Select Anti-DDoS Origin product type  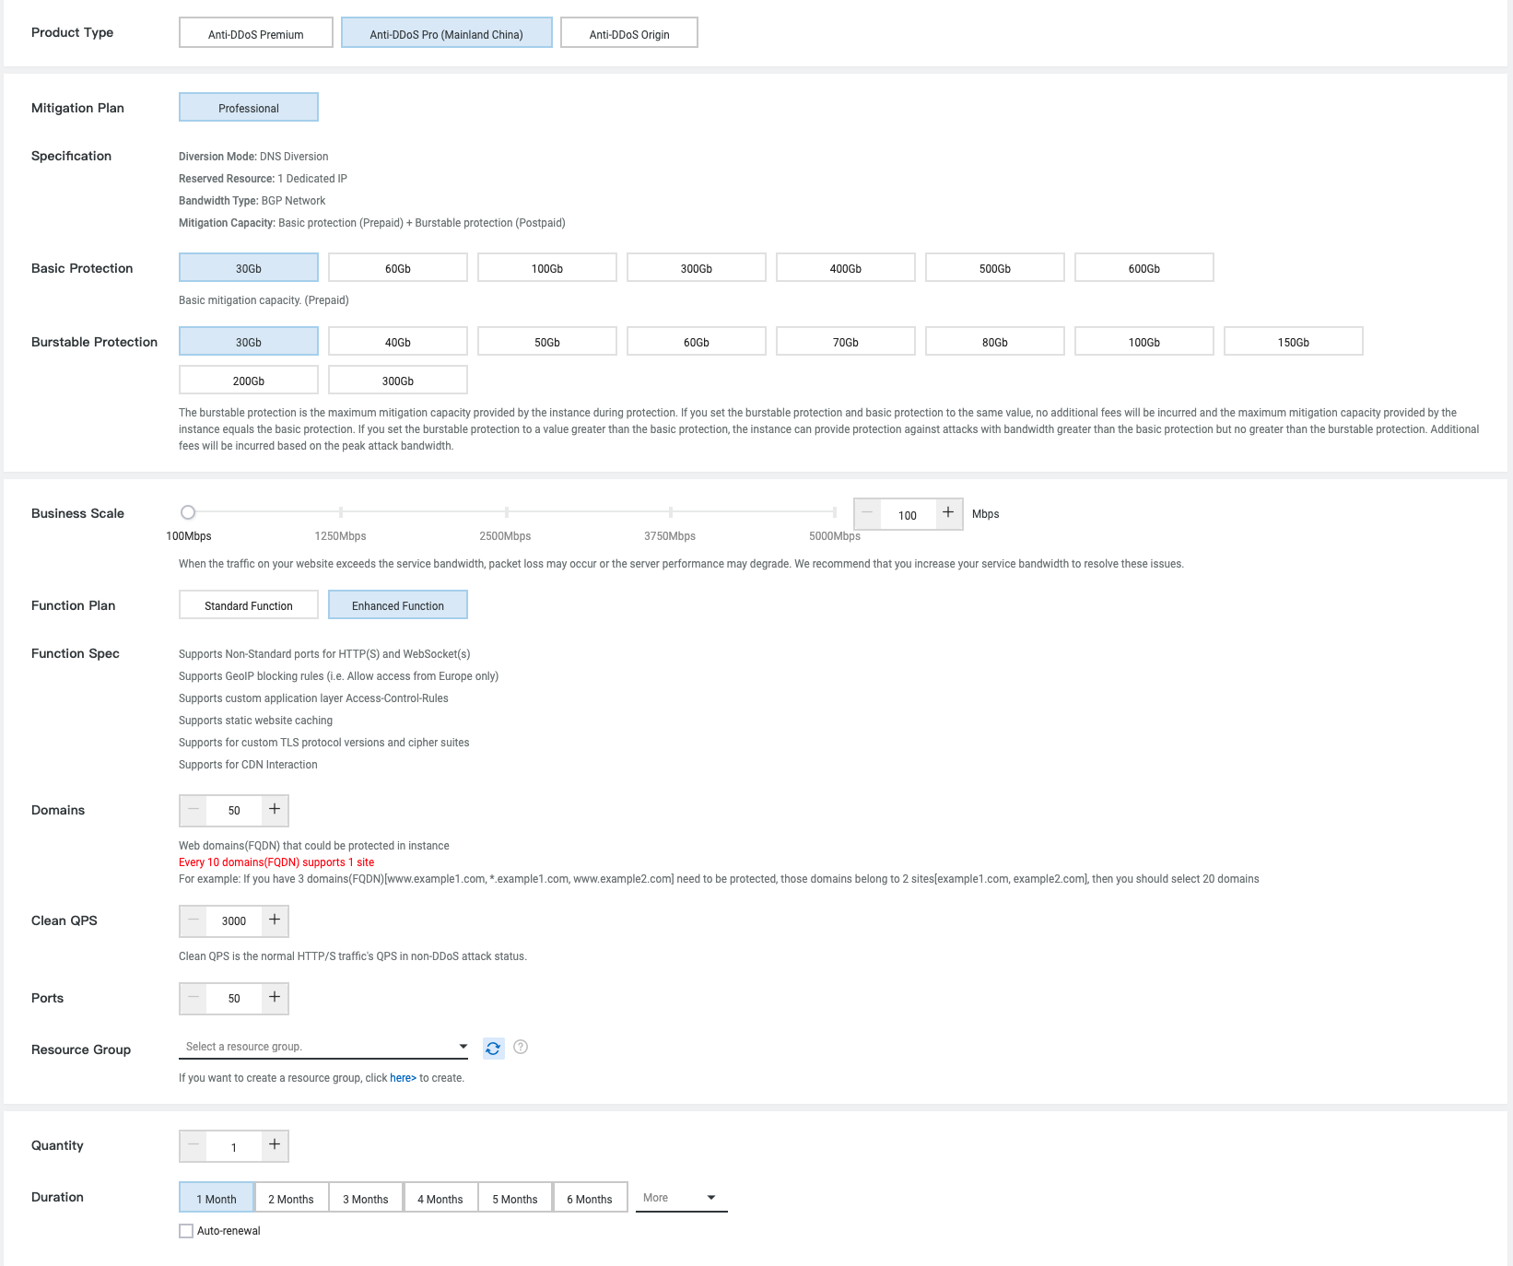pyautogui.click(x=629, y=32)
